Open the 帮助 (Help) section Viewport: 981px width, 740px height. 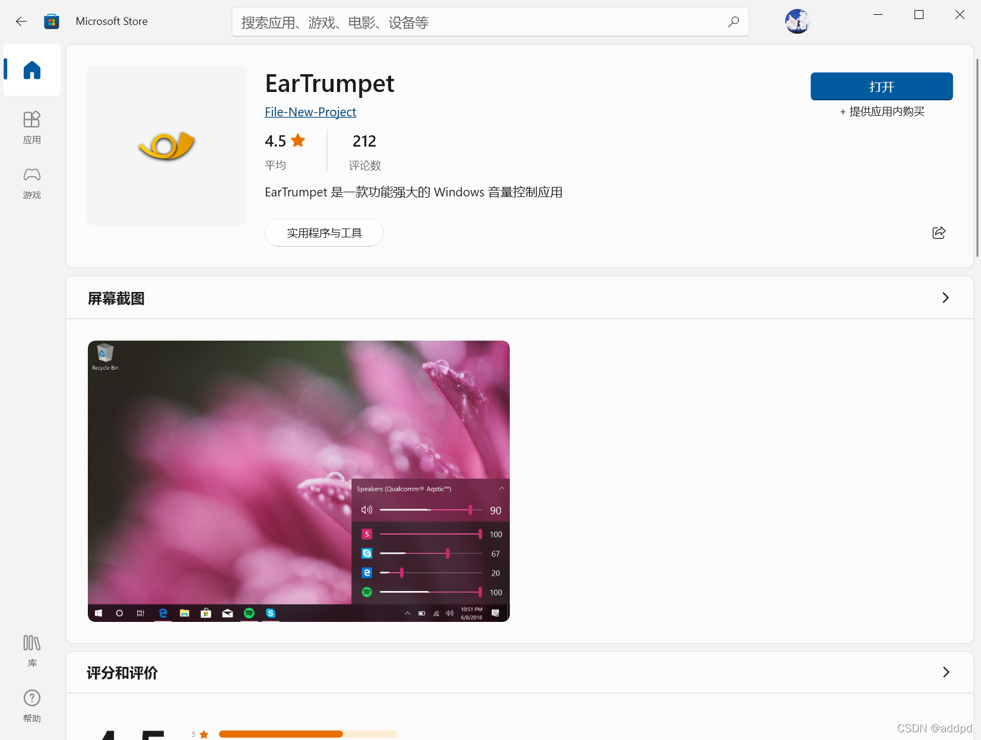(32, 706)
